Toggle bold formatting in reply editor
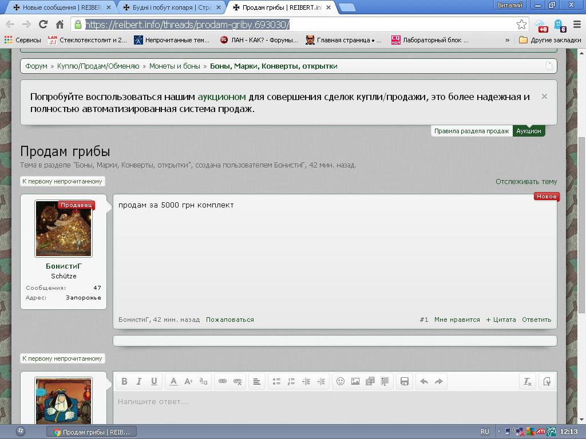 (x=124, y=381)
